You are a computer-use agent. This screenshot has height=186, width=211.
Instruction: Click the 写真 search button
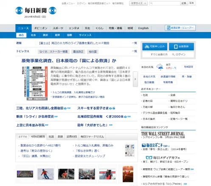(x=191, y=3)
